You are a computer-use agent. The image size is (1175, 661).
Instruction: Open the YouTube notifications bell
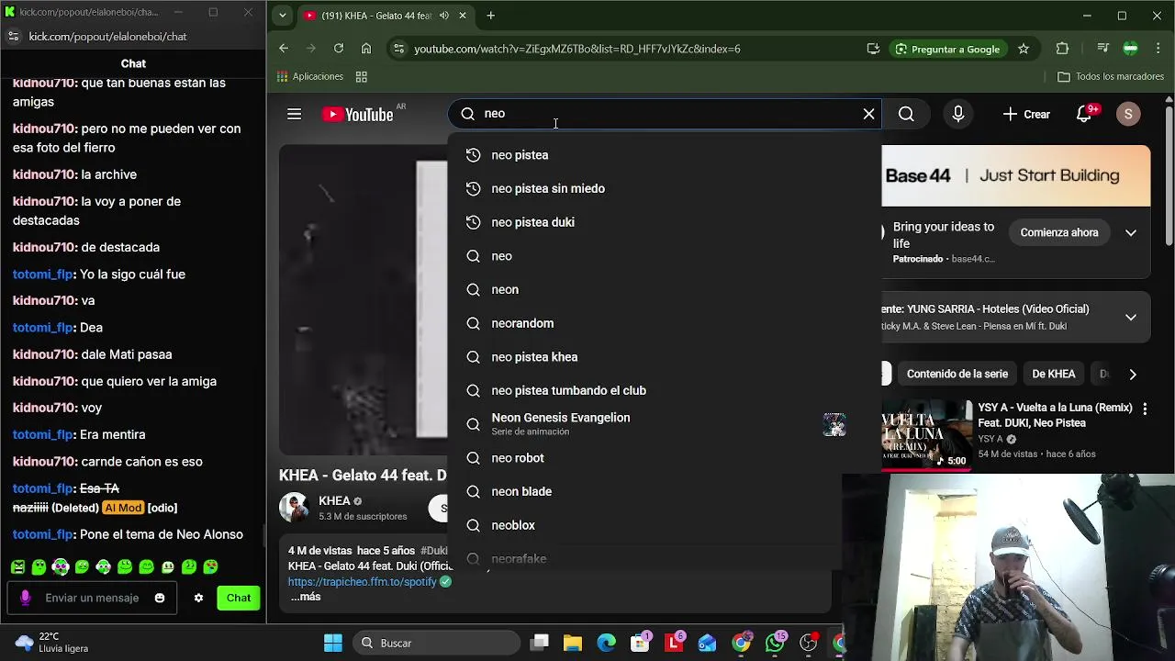coord(1085,114)
